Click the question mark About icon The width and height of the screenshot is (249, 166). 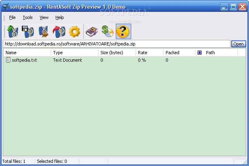coord(123,32)
